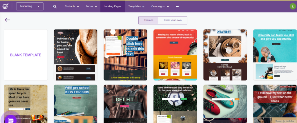Select the Coffee Bar theme

[x=225, y=55]
